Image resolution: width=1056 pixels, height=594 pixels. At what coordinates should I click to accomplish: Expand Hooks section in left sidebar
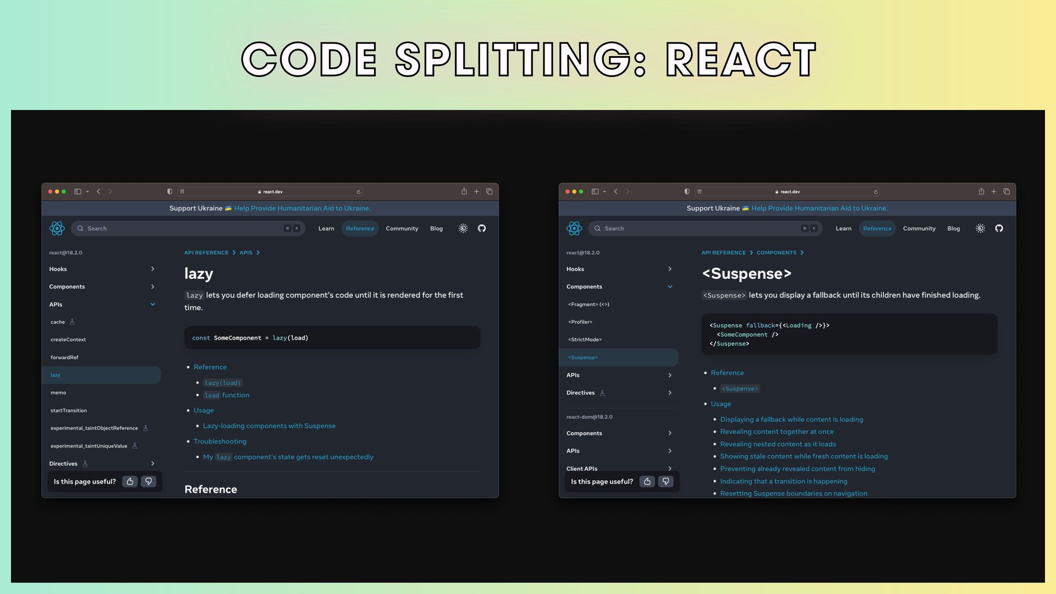pos(152,269)
